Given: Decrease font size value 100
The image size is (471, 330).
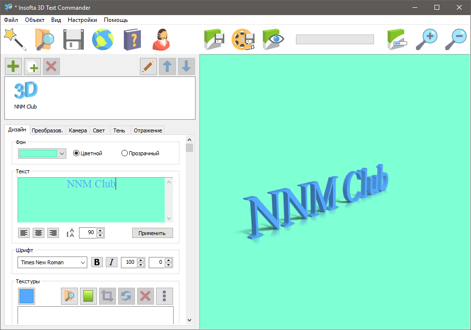Looking at the screenshot, I should pos(140,265).
